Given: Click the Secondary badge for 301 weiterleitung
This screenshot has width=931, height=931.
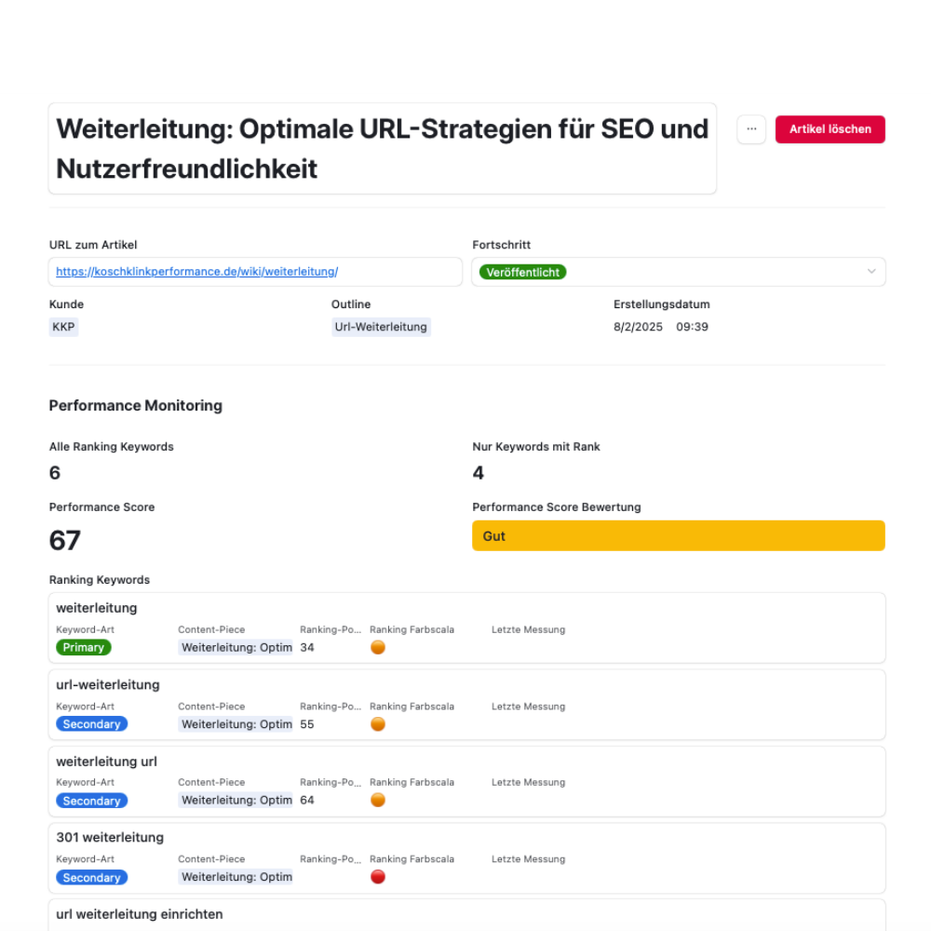Looking at the screenshot, I should (91, 877).
